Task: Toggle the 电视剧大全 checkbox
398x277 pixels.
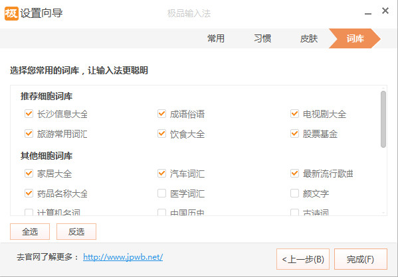Action: click(294, 114)
